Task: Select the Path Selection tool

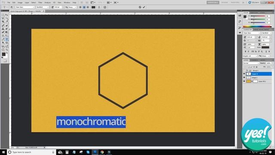Action: 3,43
